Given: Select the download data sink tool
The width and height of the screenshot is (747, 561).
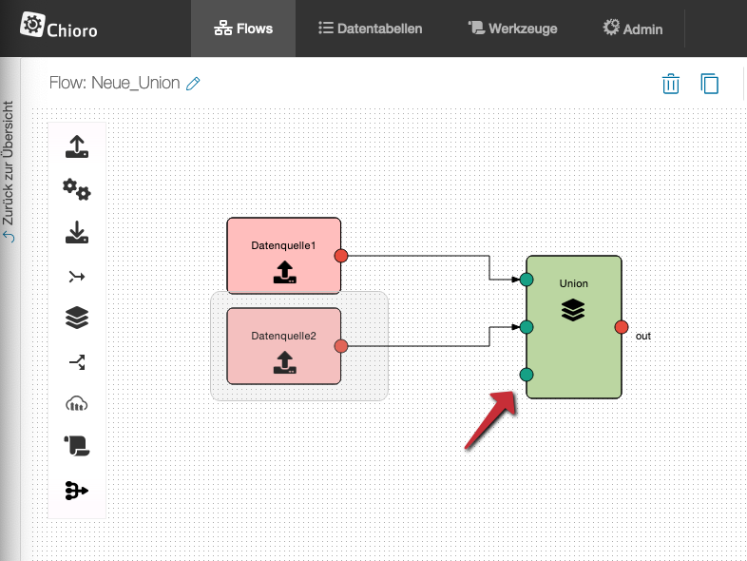Looking at the screenshot, I should tap(77, 233).
